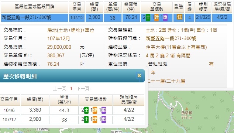234x133 pixels.
Task: Click orange 建 badge in 104/6 row
Action: [95, 110]
